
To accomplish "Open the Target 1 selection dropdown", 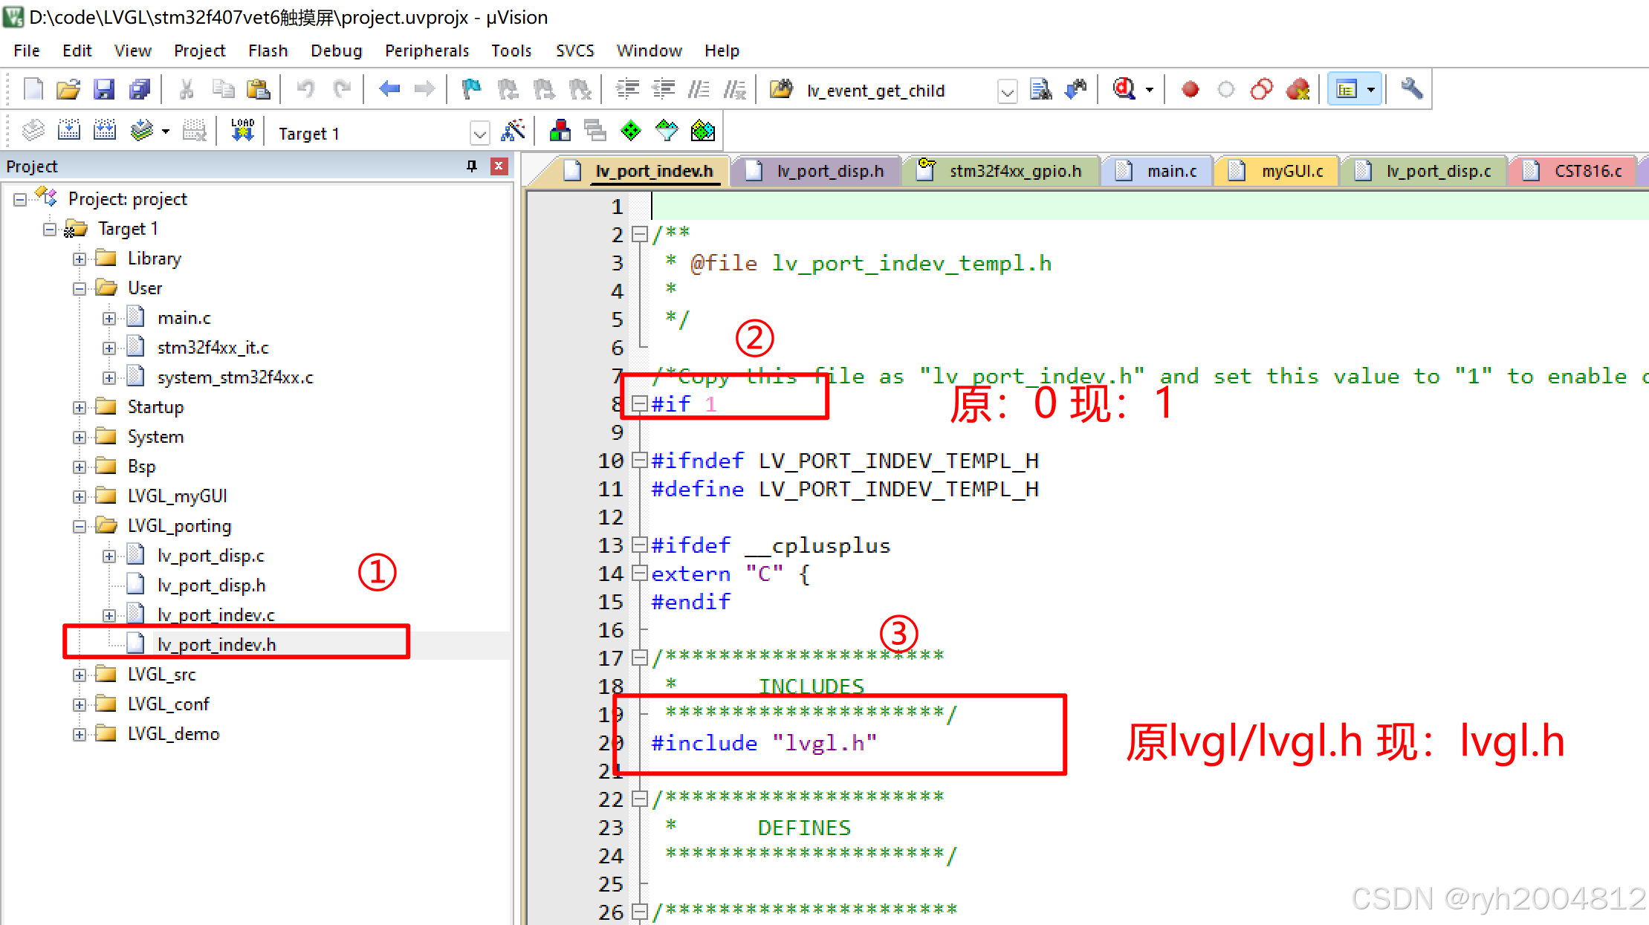I will (479, 134).
